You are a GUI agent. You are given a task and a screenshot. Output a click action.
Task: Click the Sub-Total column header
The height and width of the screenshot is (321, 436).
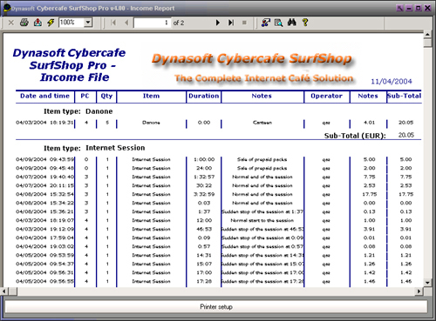[x=404, y=96]
